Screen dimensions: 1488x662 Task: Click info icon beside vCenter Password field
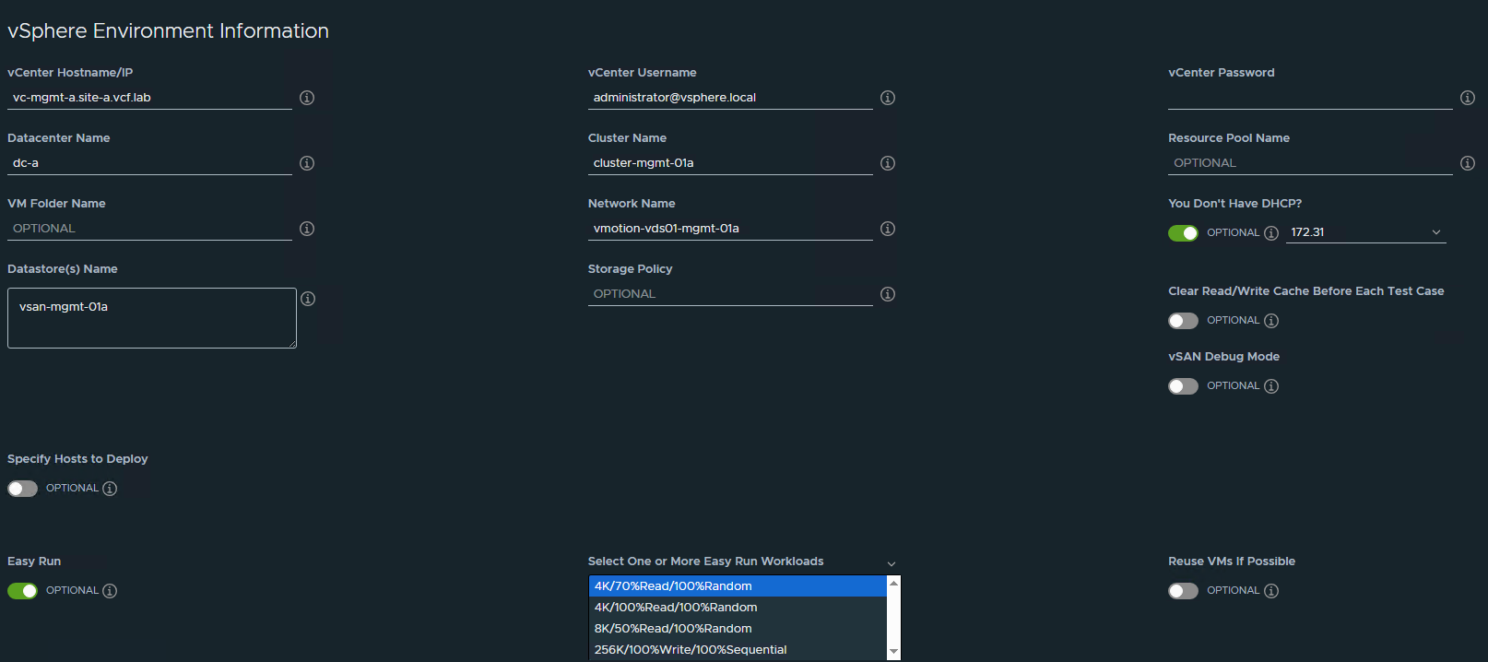1468,98
